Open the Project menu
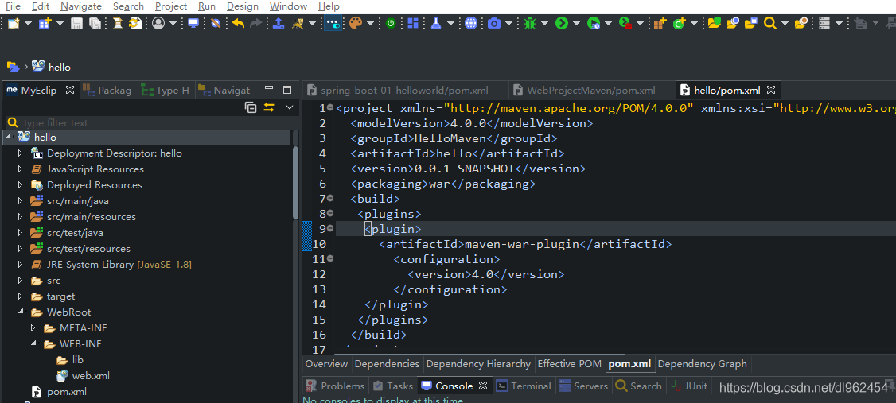Image resolution: width=896 pixels, height=403 pixels. point(171,6)
